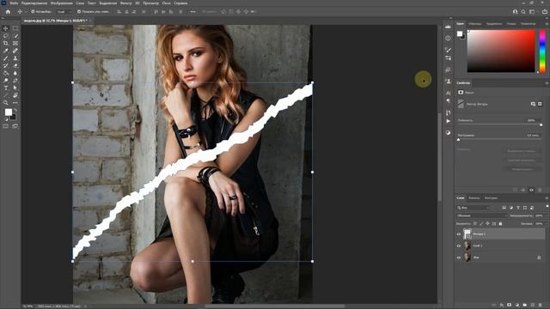Create a new group folder icon
The width and height of the screenshot is (550, 309).
pyautogui.click(x=525, y=305)
